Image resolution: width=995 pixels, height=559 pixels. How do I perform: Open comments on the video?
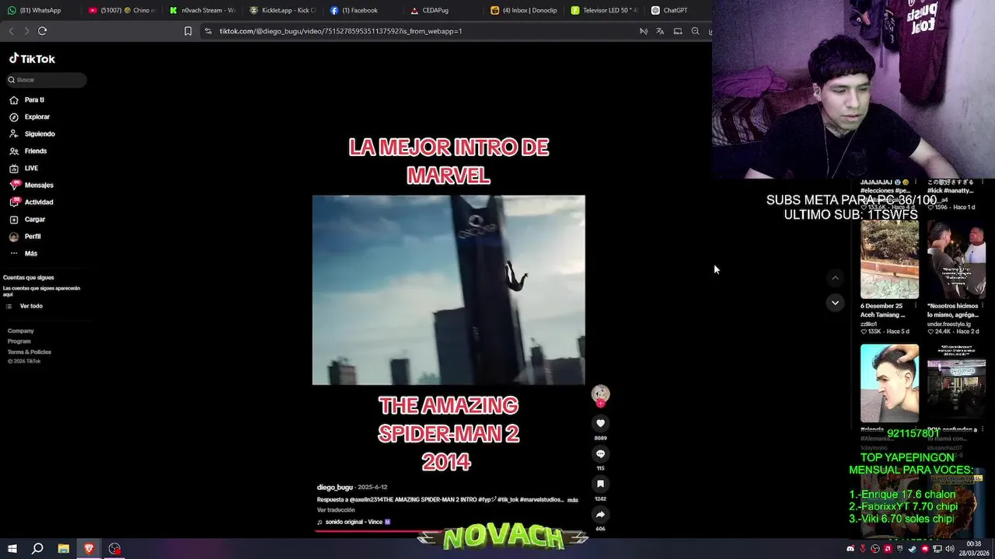(x=600, y=453)
